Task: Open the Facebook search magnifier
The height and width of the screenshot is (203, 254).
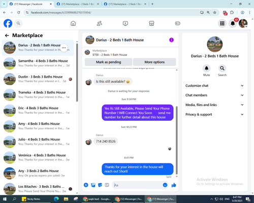Action: [18, 23]
